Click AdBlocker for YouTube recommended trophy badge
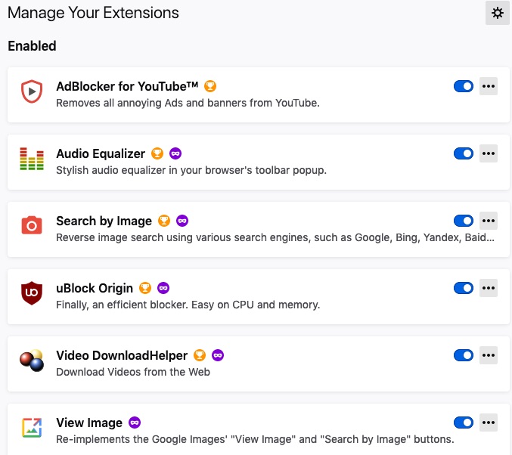This screenshot has height=455, width=512. coord(210,86)
